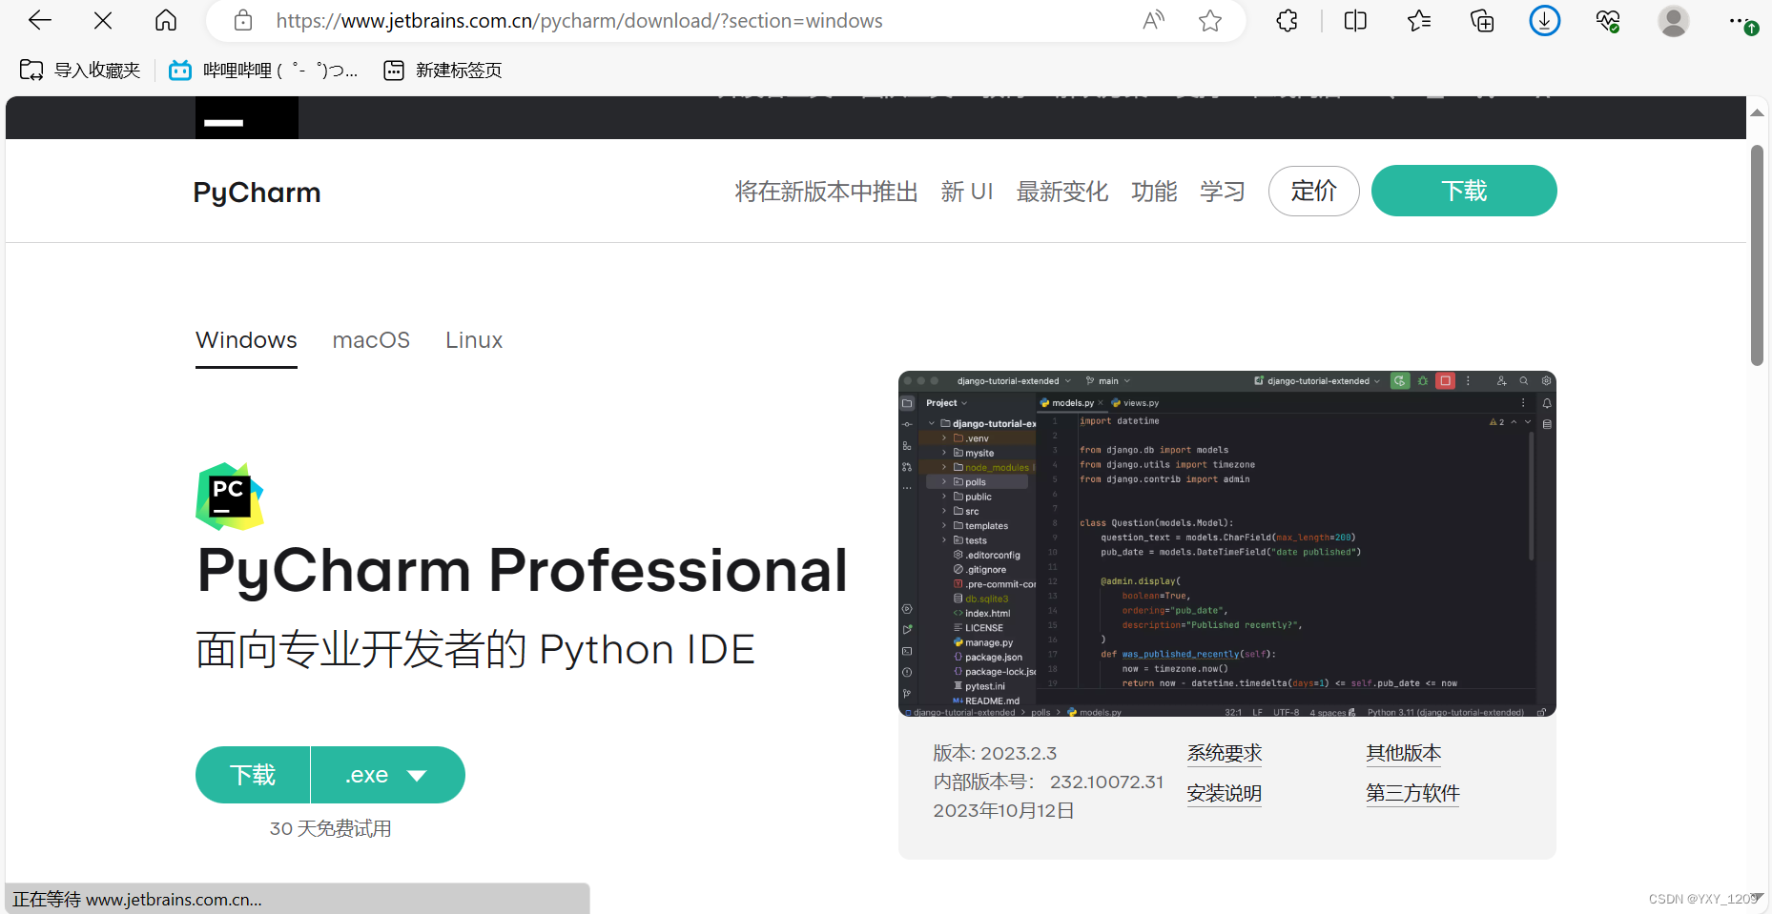This screenshot has width=1772, height=914.
Task: Start Read aloud for the page
Action: 1152,20
